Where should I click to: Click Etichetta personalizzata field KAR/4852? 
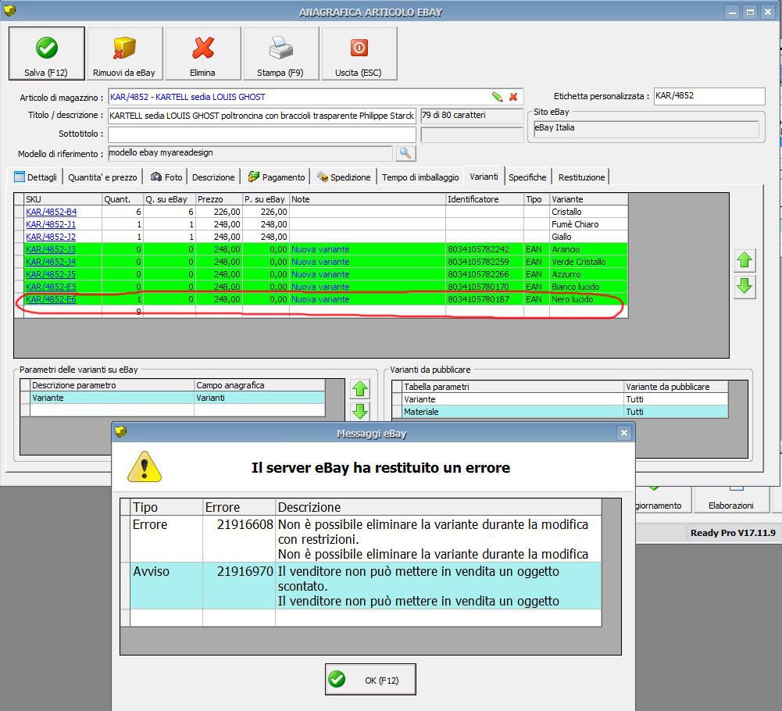click(x=709, y=96)
